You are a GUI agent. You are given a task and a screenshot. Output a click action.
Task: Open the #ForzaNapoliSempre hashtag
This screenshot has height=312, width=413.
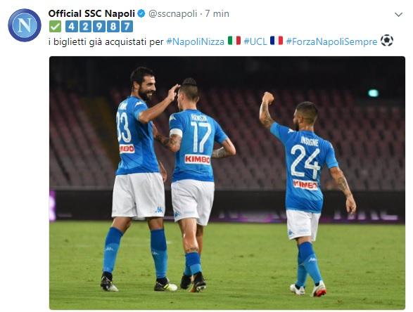331,41
